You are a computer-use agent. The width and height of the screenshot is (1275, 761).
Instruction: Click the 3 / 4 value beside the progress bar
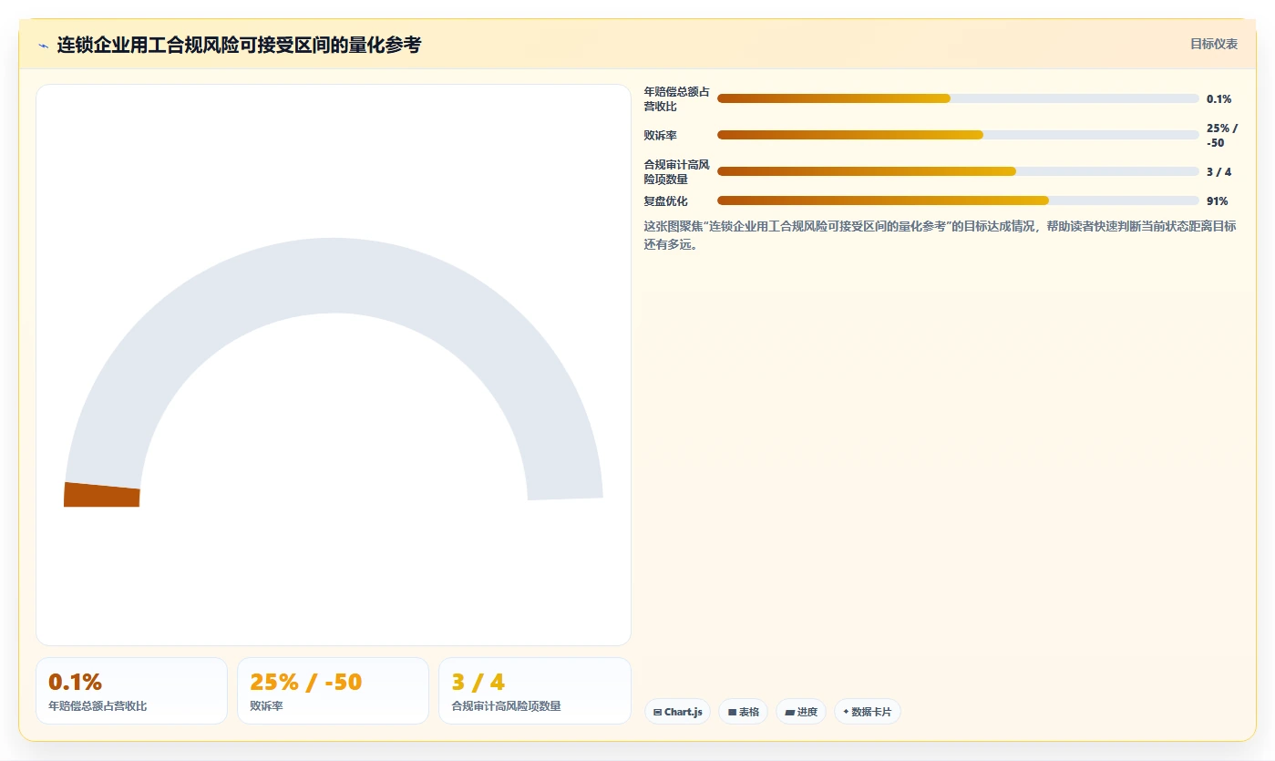[x=1218, y=172]
